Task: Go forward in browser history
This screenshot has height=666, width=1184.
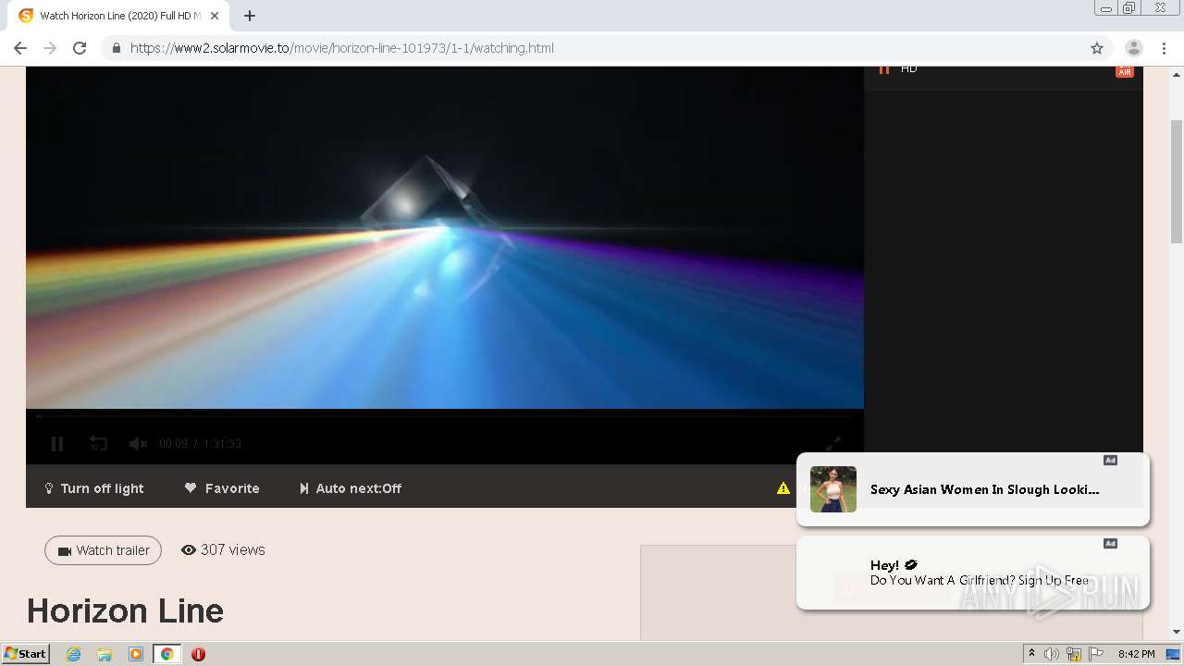Action: point(50,48)
